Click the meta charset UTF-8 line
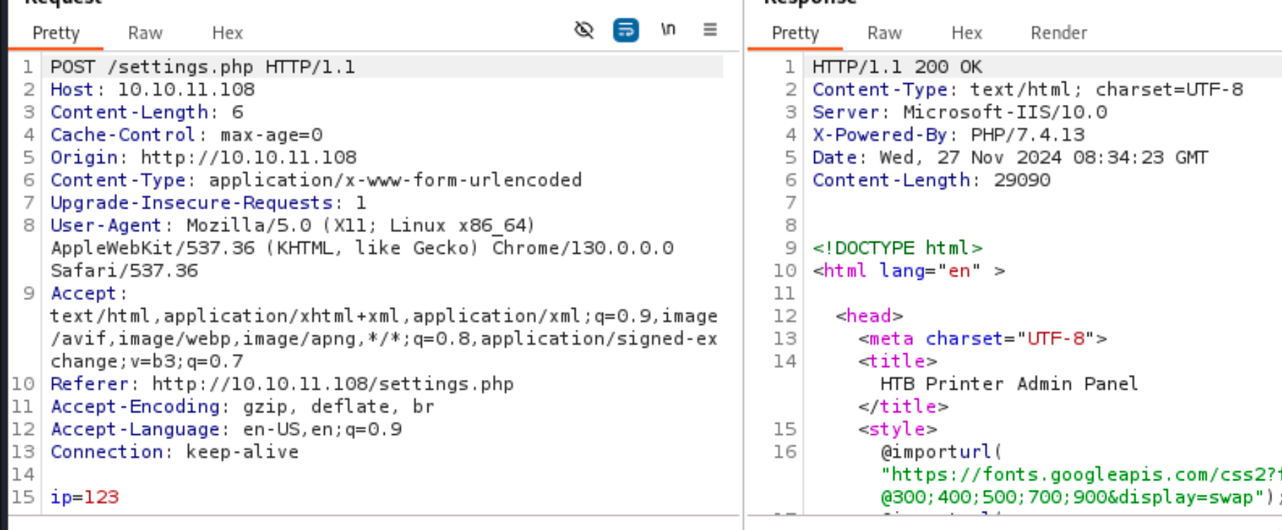Viewport: 1282px width, 530px height. (x=983, y=338)
